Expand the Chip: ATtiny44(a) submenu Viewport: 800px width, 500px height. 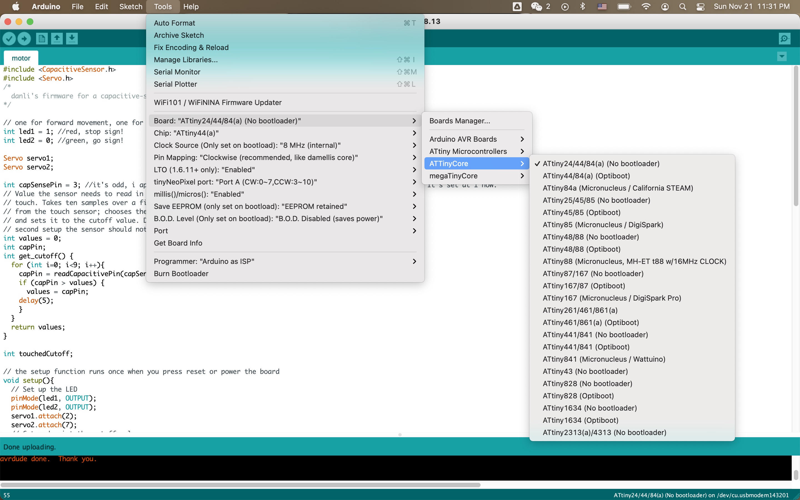(285, 133)
